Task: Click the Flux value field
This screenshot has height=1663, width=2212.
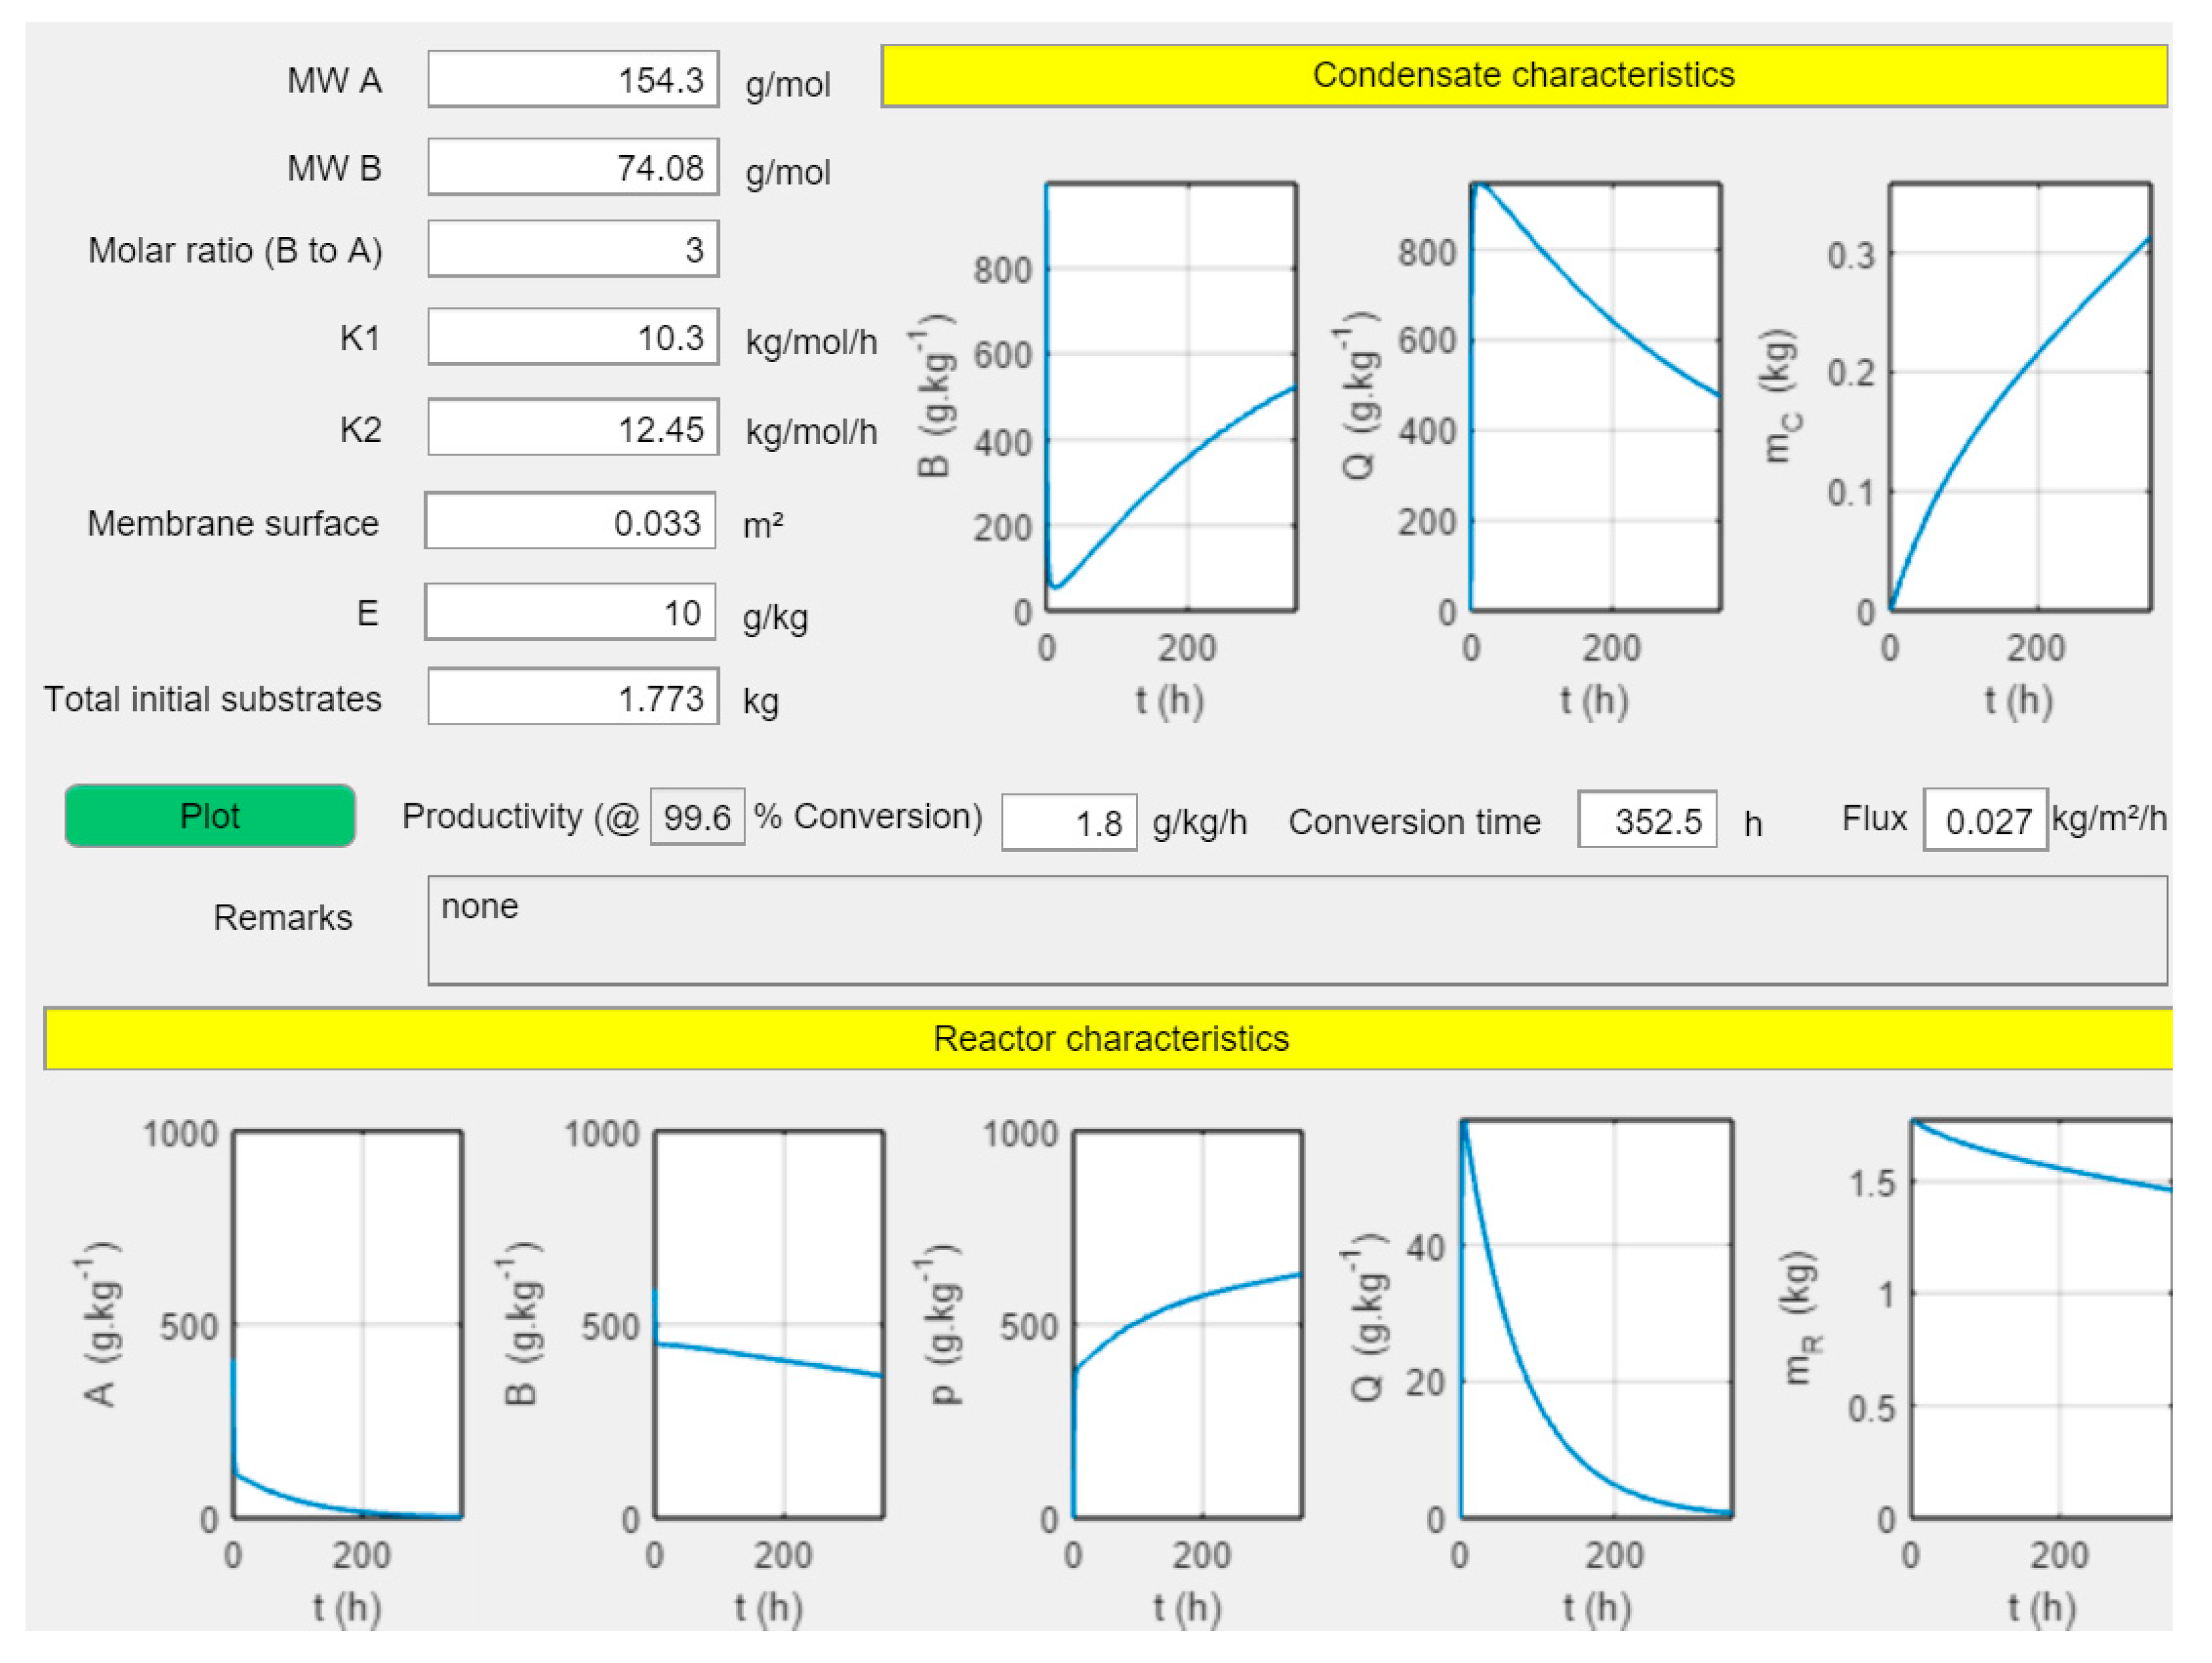Action: coord(1984,820)
